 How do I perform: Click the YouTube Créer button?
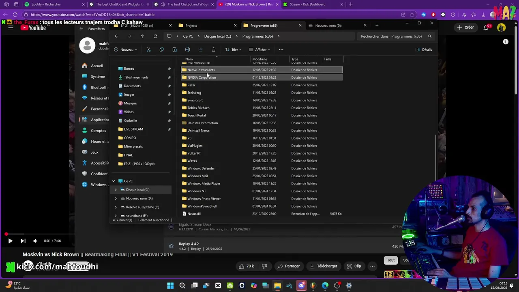coord(465,27)
